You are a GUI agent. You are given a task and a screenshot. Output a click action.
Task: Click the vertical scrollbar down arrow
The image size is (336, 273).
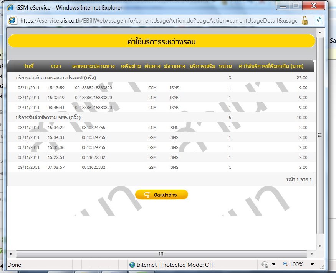point(320,246)
